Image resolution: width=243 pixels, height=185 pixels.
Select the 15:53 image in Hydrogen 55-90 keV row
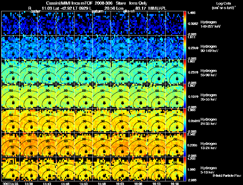pyautogui.click(x=83, y=72)
